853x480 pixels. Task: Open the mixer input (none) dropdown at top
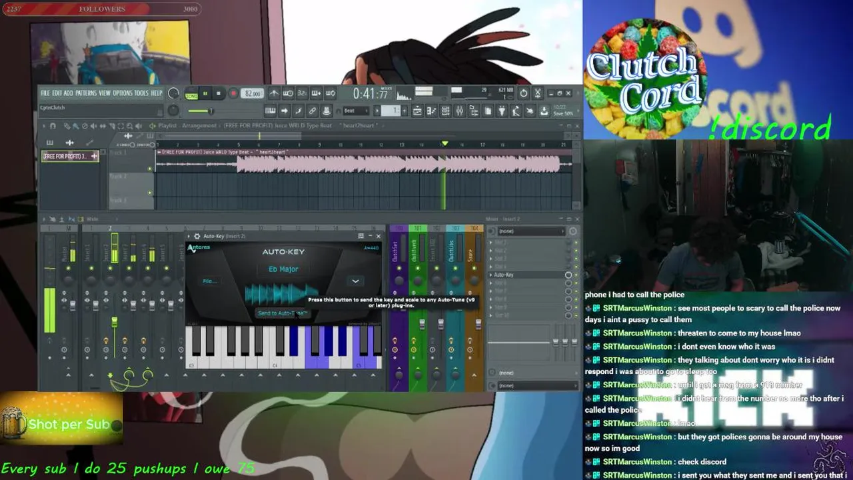pyautogui.click(x=531, y=231)
